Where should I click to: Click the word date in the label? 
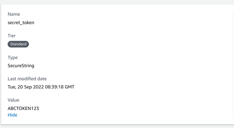42,79
